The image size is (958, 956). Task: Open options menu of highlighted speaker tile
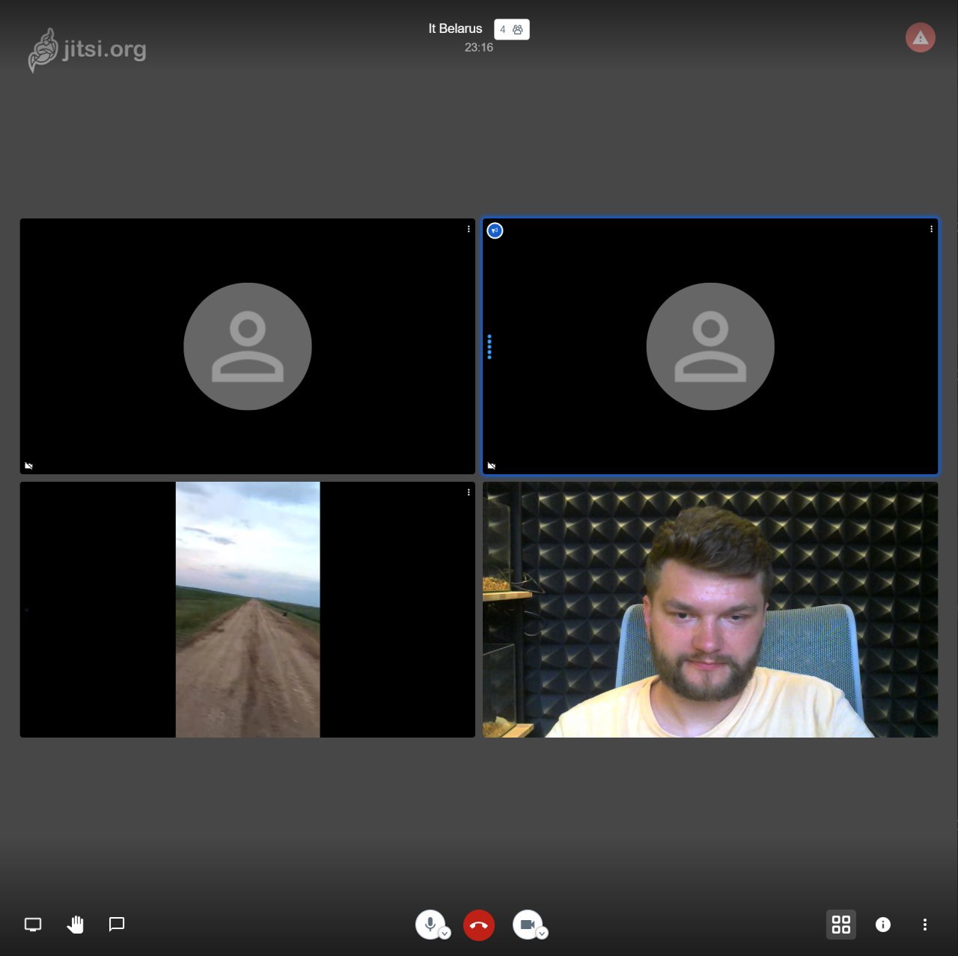[931, 229]
